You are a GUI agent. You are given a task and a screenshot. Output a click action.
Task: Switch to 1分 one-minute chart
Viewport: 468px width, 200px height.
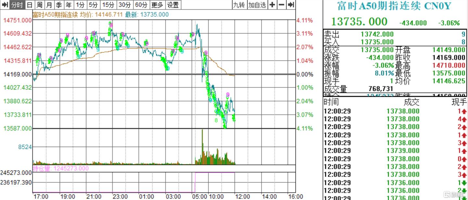80,5
